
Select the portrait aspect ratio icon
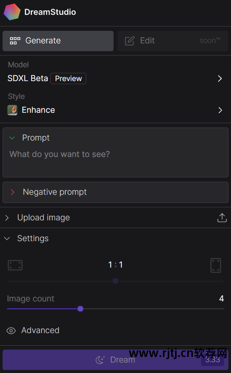click(216, 265)
